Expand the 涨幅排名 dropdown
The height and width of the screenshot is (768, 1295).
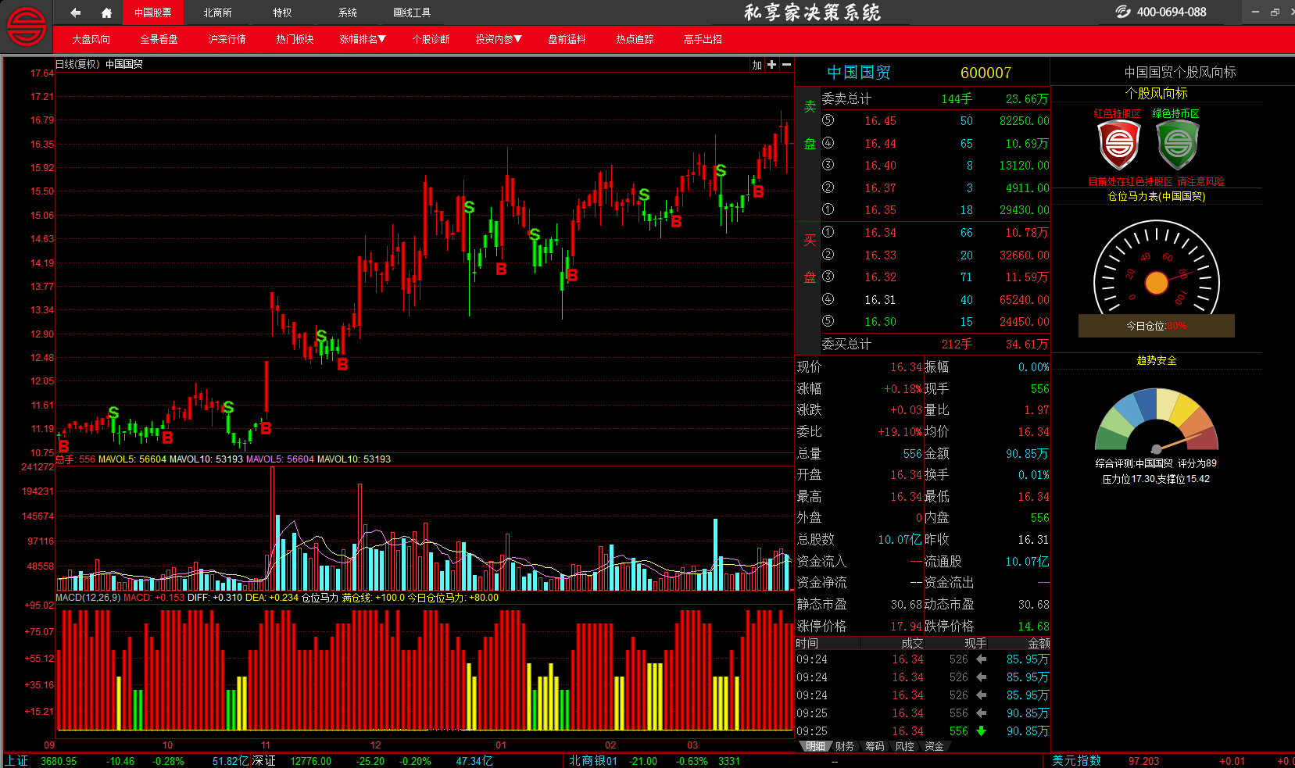363,39
